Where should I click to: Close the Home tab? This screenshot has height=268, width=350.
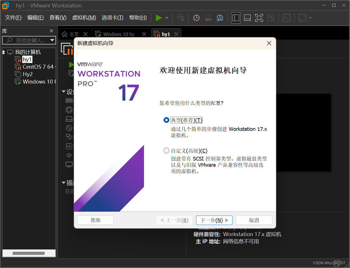(86, 34)
